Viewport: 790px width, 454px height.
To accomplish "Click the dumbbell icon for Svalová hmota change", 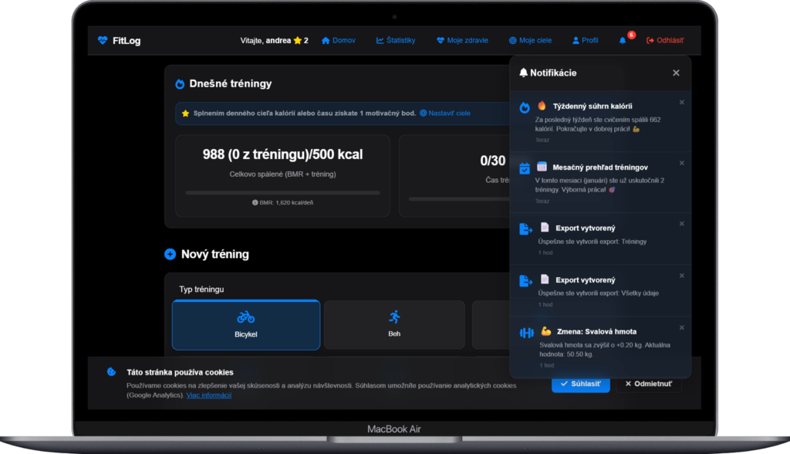I will pyautogui.click(x=527, y=333).
